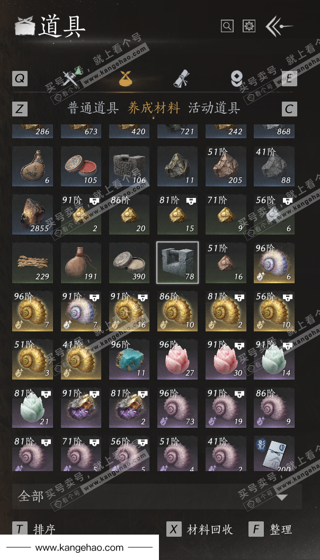The image size is (320, 560).
Task: Click the F 整理 organize button
Action: pos(271,529)
